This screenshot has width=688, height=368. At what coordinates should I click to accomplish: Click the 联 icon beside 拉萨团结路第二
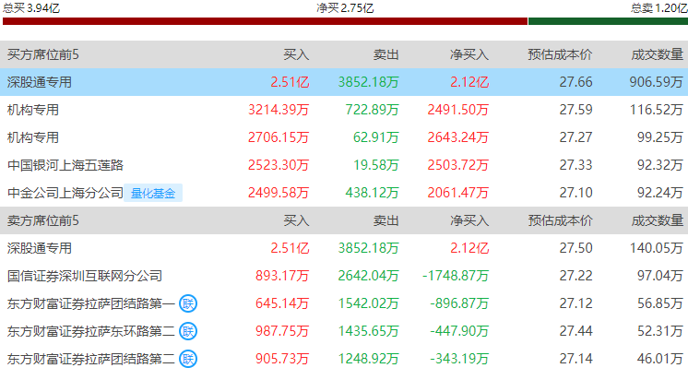click(x=188, y=359)
